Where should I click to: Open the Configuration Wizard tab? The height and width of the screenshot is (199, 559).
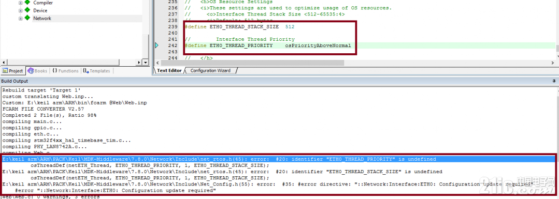tap(210, 70)
